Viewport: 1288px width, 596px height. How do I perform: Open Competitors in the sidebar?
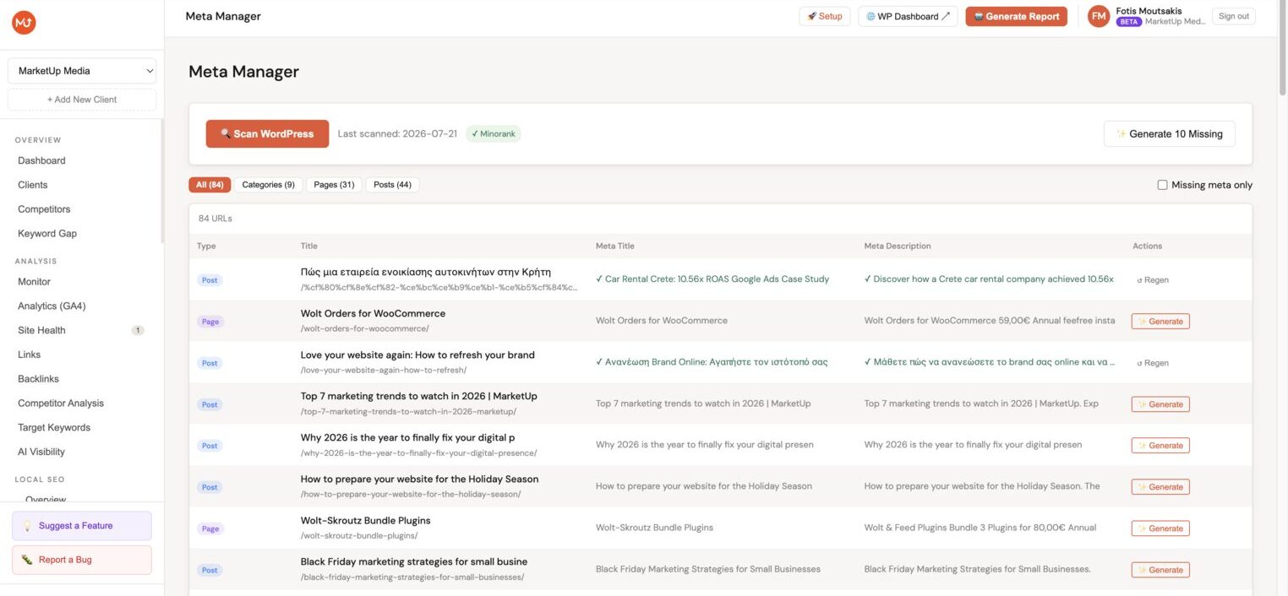44,209
